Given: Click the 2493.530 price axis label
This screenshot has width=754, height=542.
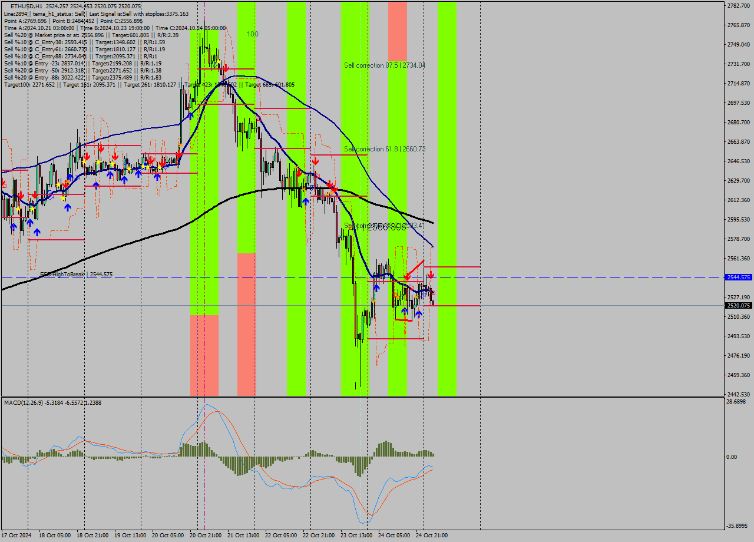Looking at the screenshot, I should 739,336.
